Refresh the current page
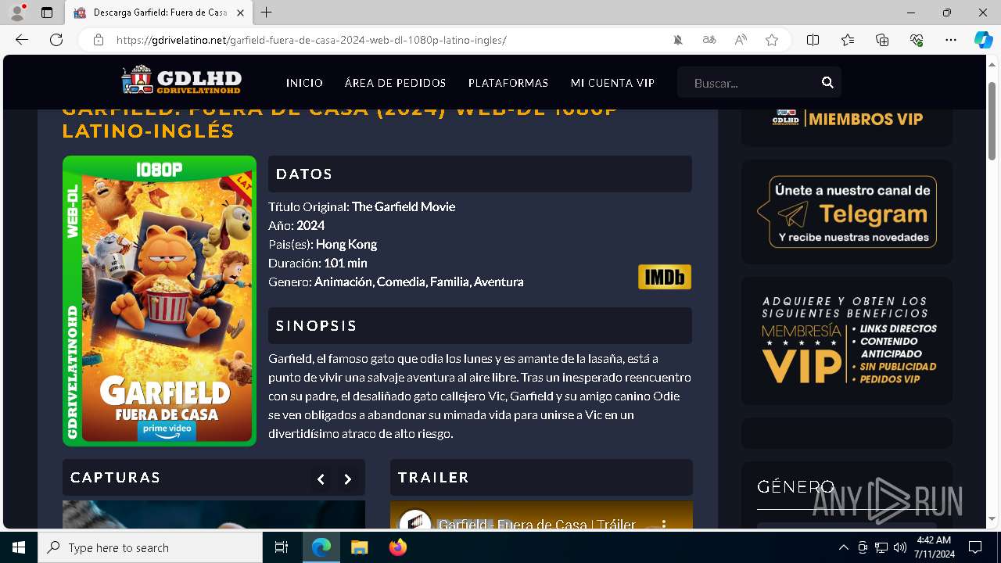This screenshot has height=563, width=1001. pyautogui.click(x=56, y=40)
